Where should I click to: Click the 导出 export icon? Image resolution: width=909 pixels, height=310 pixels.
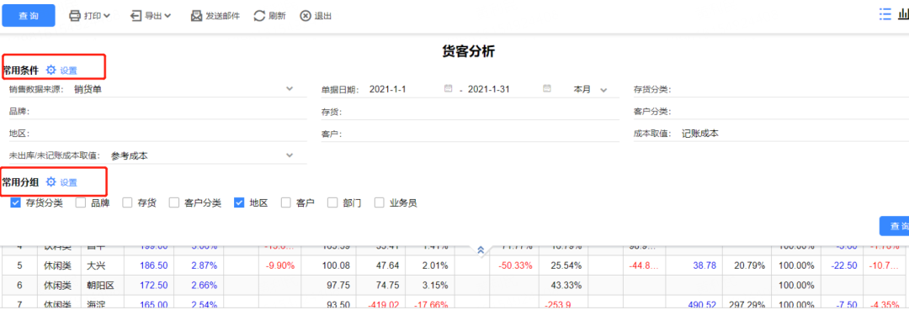(136, 16)
